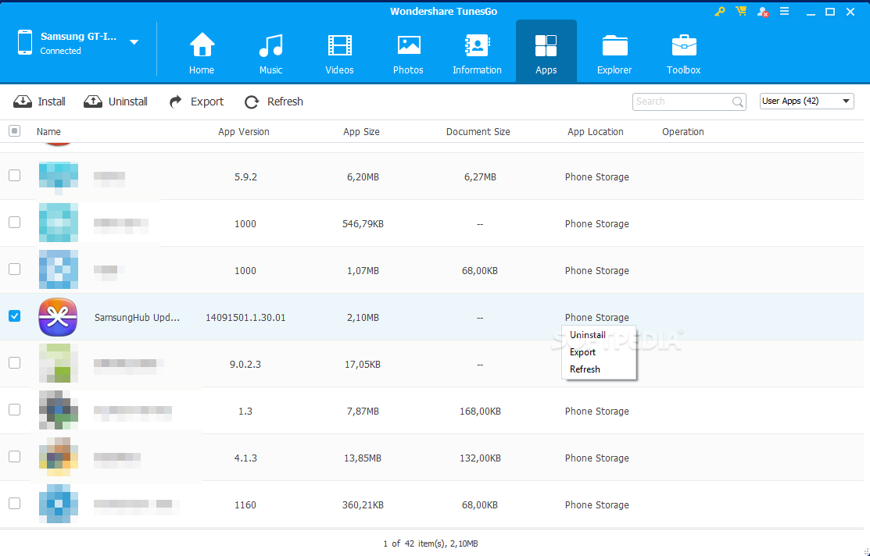
Task: Sort by the Name column header
Action: pyautogui.click(x=48, y=132)
